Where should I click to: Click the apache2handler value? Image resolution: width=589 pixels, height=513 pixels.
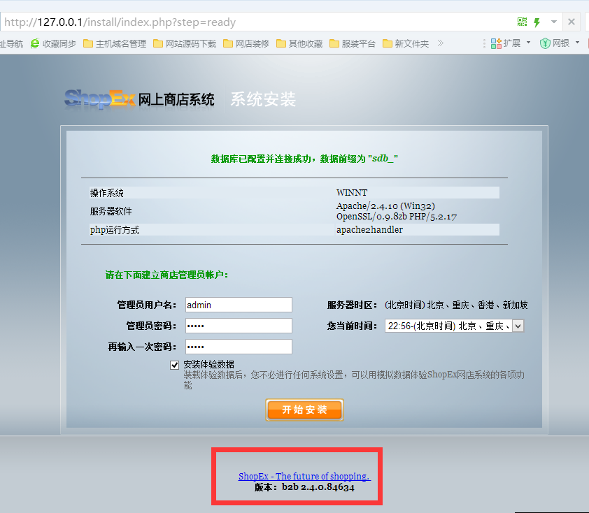[369, 230]
